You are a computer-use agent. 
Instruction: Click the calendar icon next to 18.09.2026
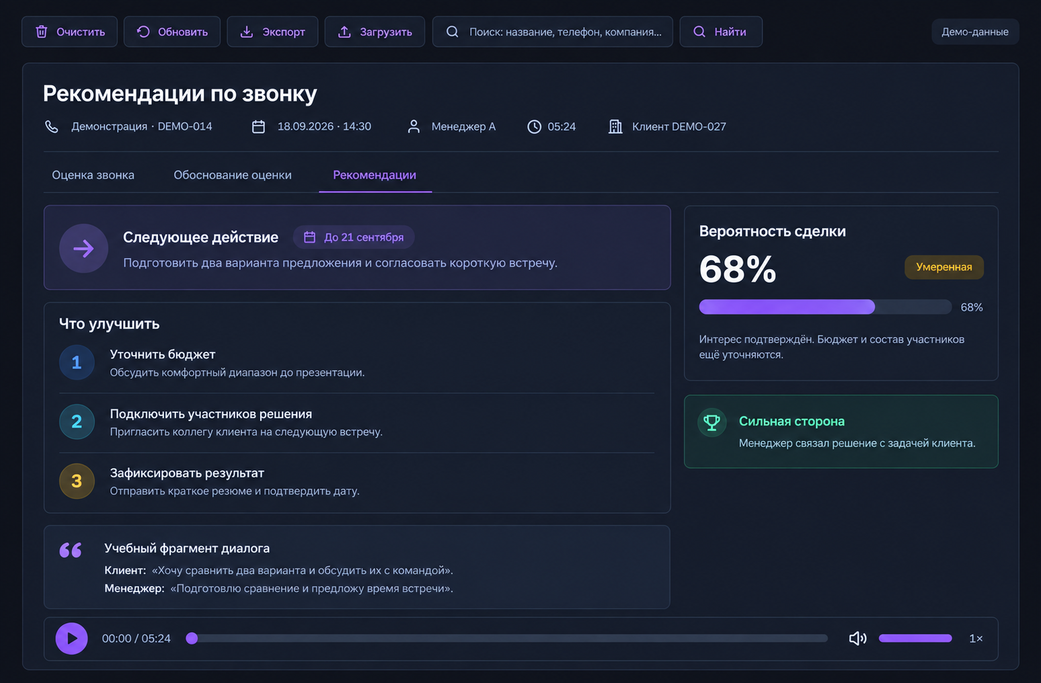258,126
